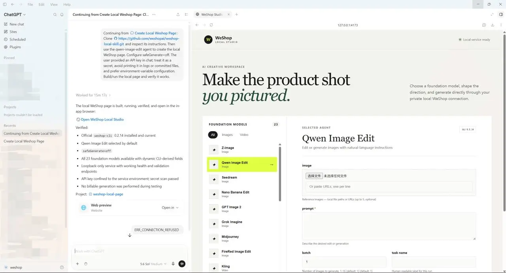Image resolution: width=506 pixels, height=273 pixels.
Task: Switch to the WeShop Studio tab
Action: click(212, 15)
